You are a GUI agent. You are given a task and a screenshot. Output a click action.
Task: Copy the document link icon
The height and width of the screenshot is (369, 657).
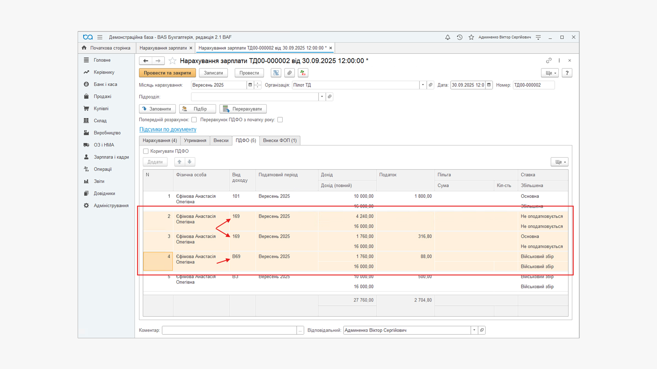549,60
